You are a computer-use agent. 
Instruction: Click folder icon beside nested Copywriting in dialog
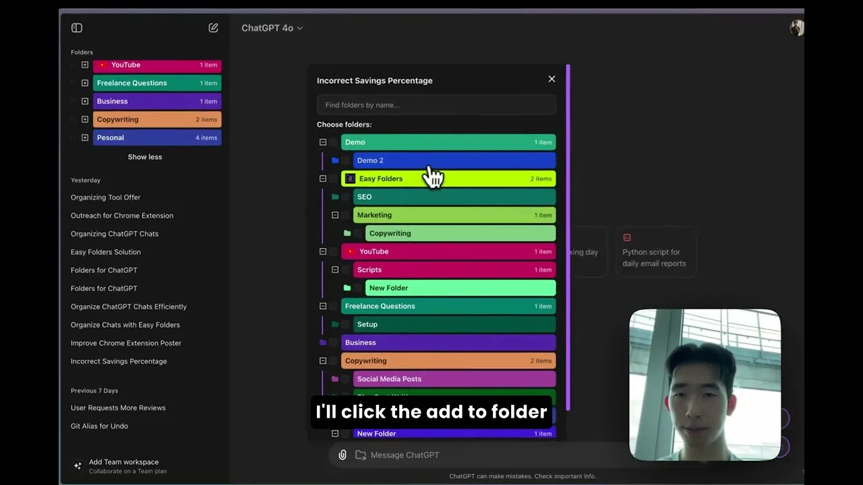347,233
